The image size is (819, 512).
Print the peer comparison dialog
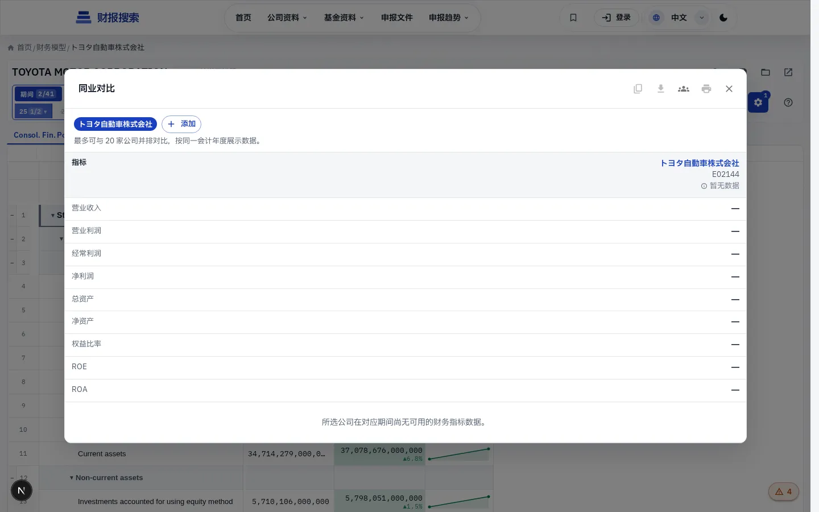(706, 89)
